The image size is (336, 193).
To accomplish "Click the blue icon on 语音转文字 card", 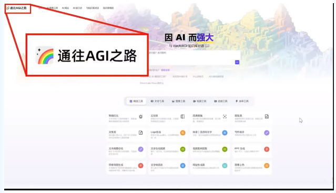I will 225,133.
